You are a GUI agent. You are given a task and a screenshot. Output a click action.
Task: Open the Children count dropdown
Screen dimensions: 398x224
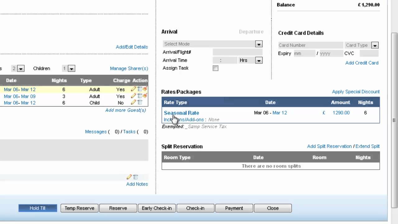(x=68, y=68)
